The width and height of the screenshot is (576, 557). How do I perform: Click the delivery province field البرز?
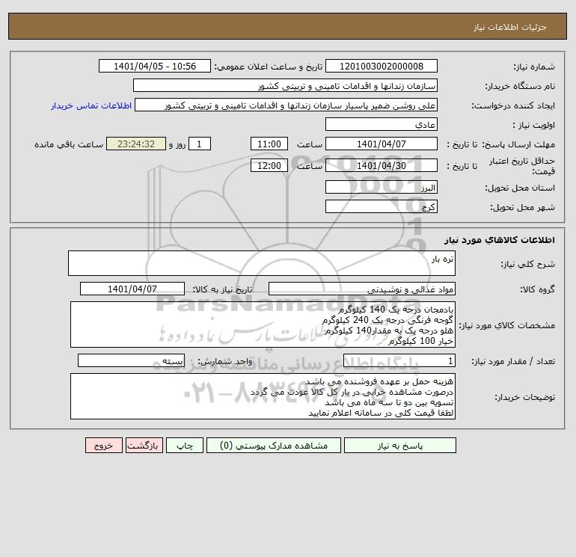tap(382, 187)
